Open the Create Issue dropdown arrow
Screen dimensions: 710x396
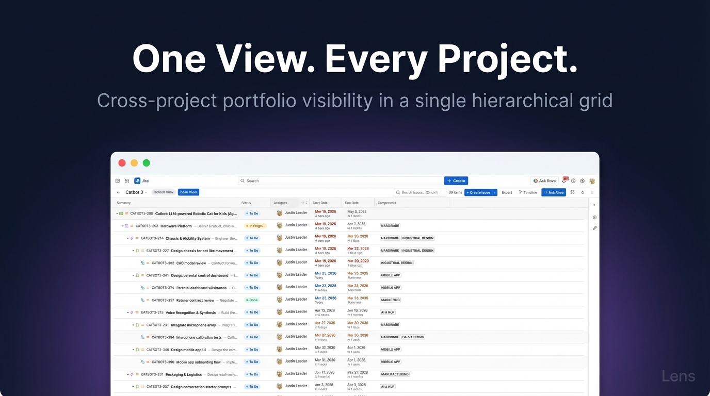click(495, 192)
